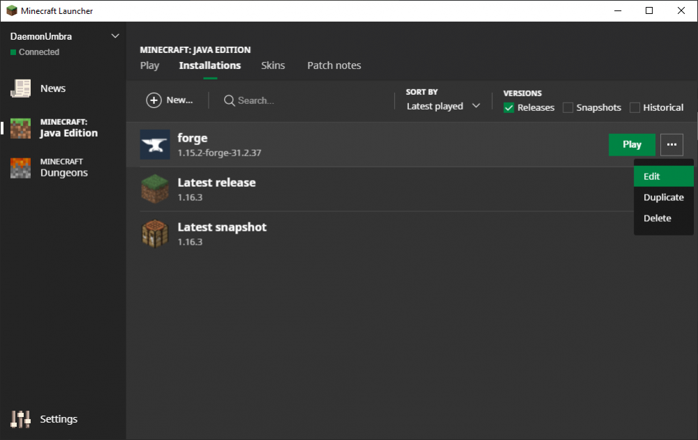Click the forge anvil icon
This screenshot has width=698, height=440.
(155, 144)
